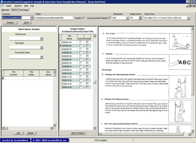196x143 pixels.
Task: Check Select box for D00001.tif
Action: pos(81,42)
